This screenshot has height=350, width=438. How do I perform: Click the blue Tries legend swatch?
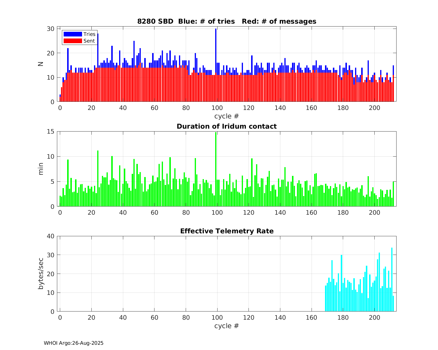pos(73,34)
